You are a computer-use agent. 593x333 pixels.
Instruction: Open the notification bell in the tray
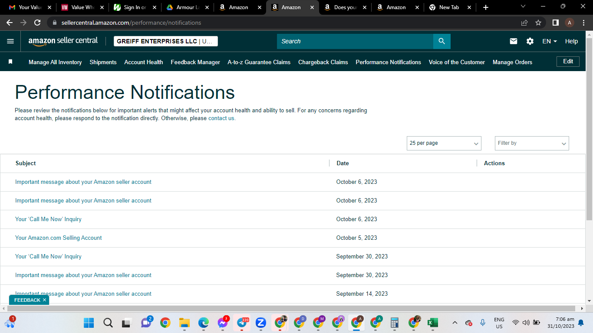click(x=581, y=323)
